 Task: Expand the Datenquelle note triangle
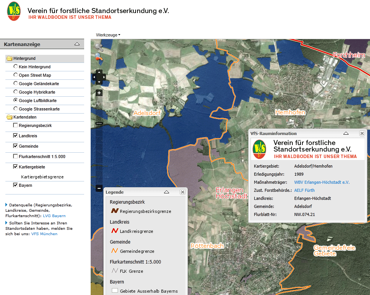pyautogui.click(x=7, y=205)
